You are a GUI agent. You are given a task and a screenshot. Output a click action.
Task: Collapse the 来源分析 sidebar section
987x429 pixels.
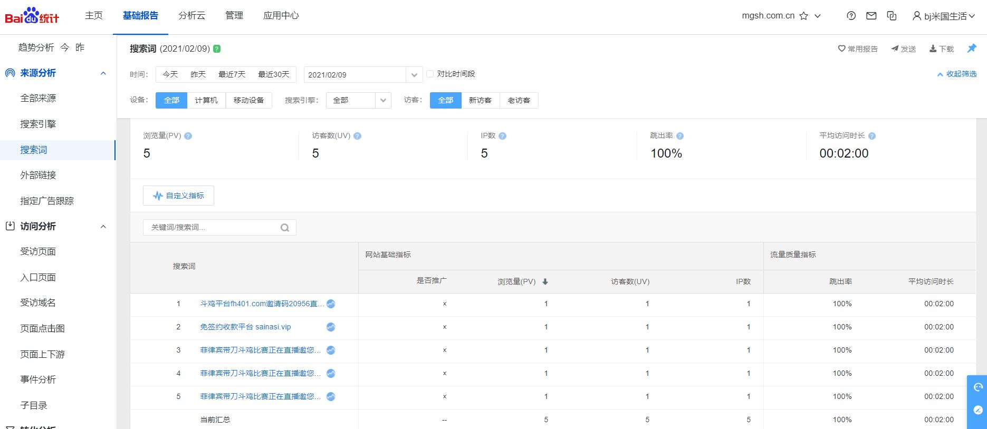pos(103,73)
